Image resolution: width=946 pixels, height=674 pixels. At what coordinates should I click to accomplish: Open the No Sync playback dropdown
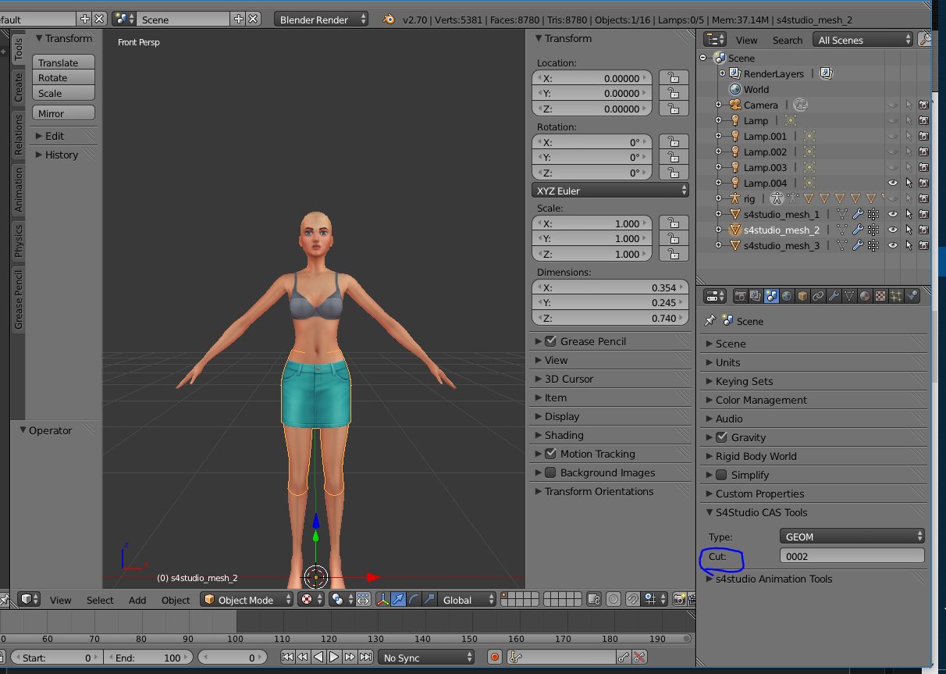coord(426,658)
